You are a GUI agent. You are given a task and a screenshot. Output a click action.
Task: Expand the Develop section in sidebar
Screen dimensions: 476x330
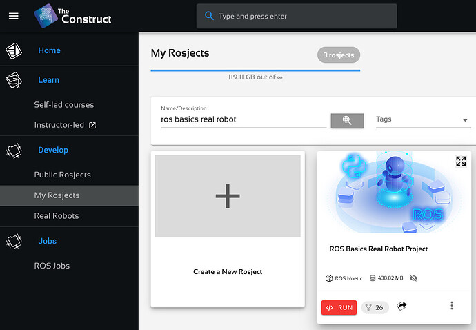tap(53, 150)
